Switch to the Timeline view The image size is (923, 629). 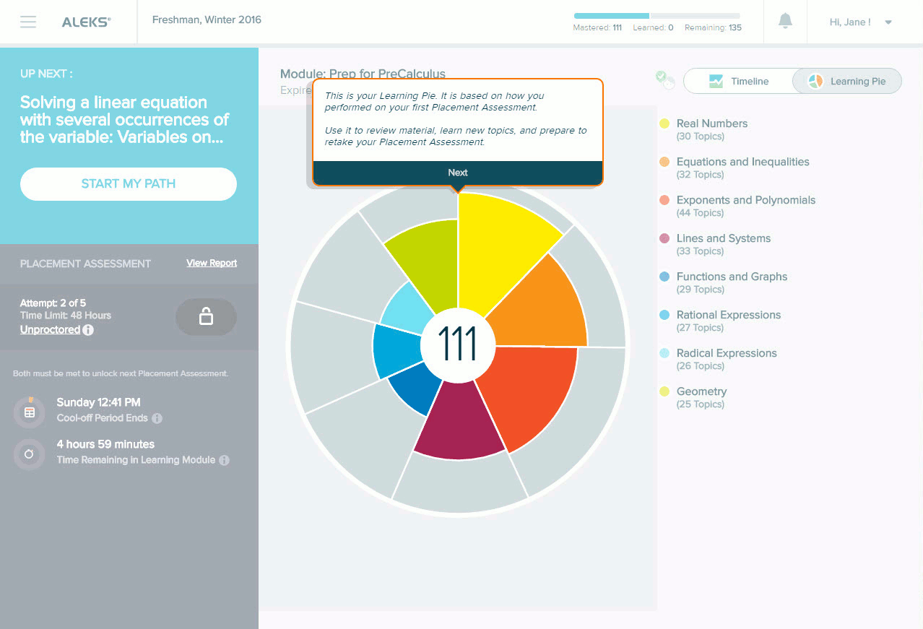pyautogui.click(x=737, y=81)
